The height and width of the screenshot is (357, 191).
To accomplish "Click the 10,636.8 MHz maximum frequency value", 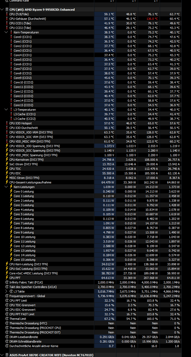I will [x=149, y=296].
